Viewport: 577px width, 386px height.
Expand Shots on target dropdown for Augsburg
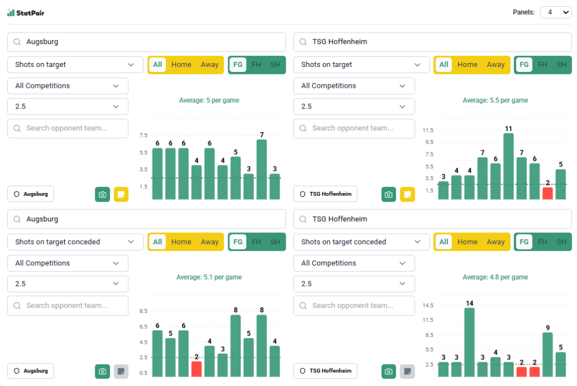pyautogui.click(x=70, y=65)
